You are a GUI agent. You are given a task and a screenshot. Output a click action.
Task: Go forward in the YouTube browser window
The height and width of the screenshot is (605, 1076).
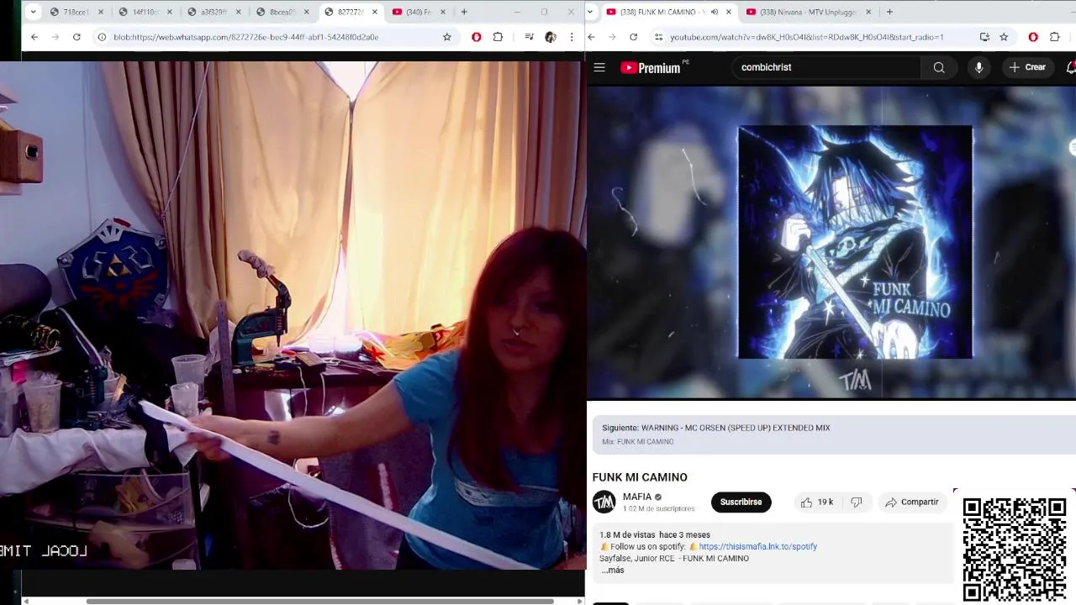(x=612, y=37)
